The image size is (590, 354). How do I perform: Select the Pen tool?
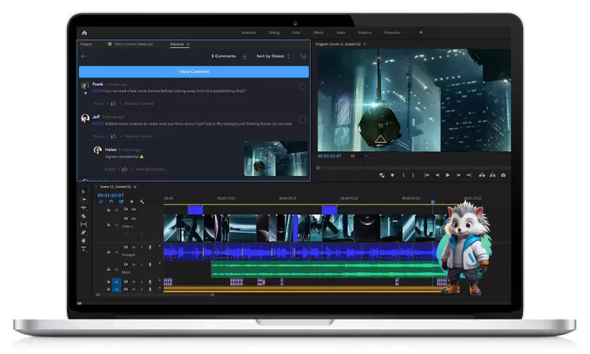click(84, 232)
